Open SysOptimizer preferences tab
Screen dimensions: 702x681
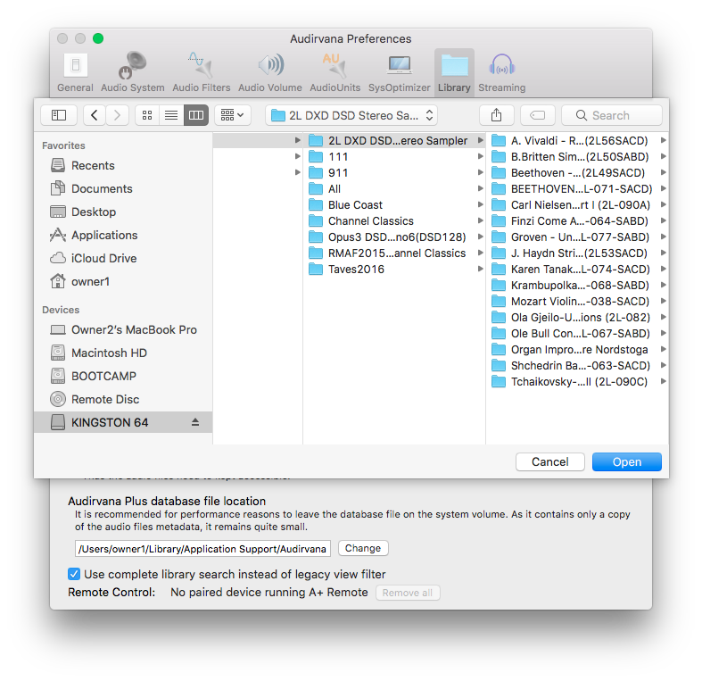[399, 72]
